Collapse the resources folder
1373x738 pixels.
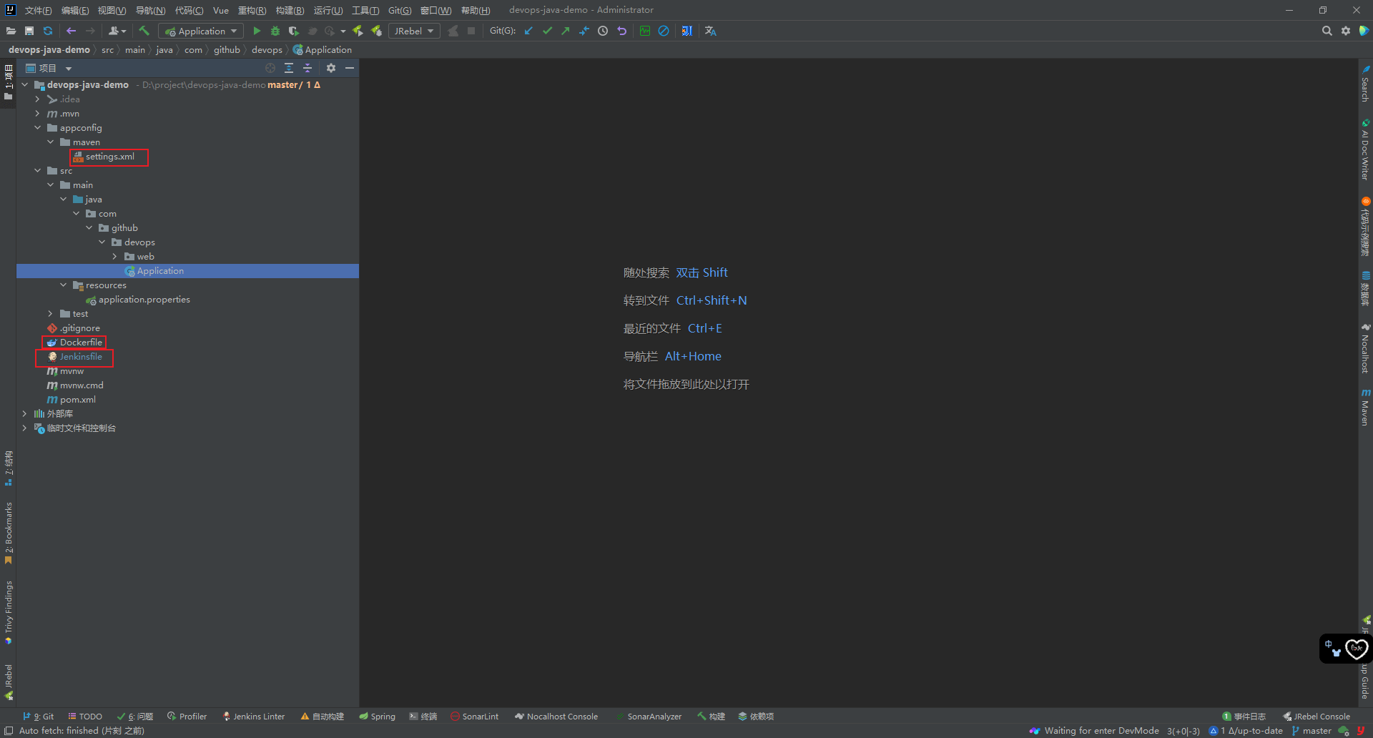[x=63, y=285]
